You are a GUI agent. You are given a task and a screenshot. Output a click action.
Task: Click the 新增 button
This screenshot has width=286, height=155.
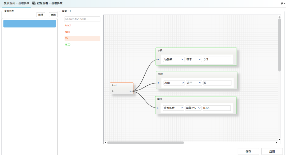[41, 15]
